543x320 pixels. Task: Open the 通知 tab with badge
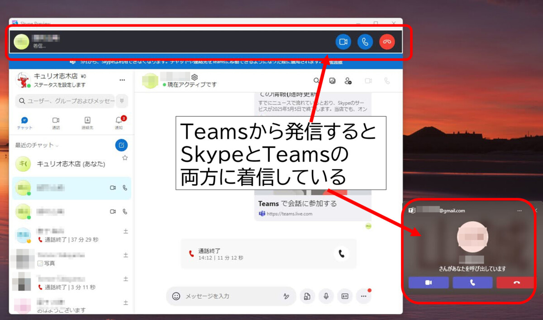pos(119,123)
